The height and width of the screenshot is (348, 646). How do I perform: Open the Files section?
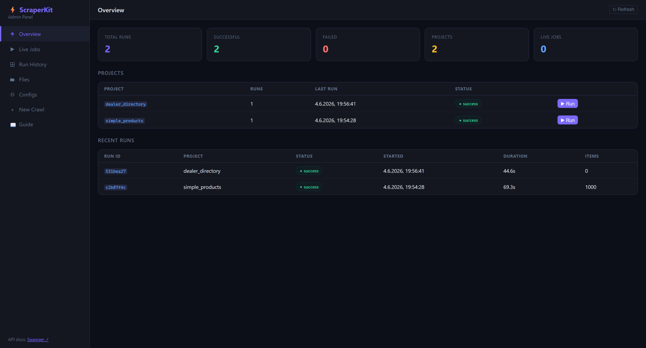(x=45, y=79)
